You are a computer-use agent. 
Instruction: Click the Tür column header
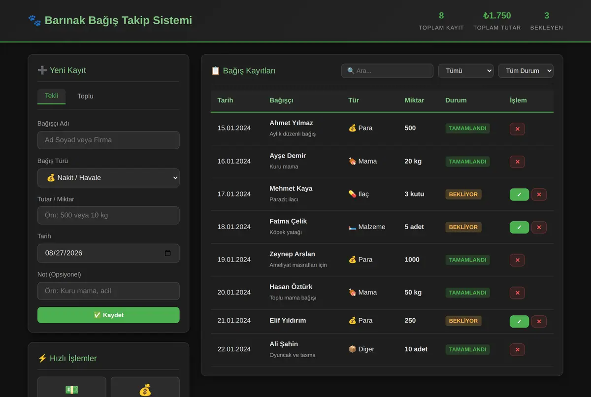pyautogui.click(x=354, y=100)
